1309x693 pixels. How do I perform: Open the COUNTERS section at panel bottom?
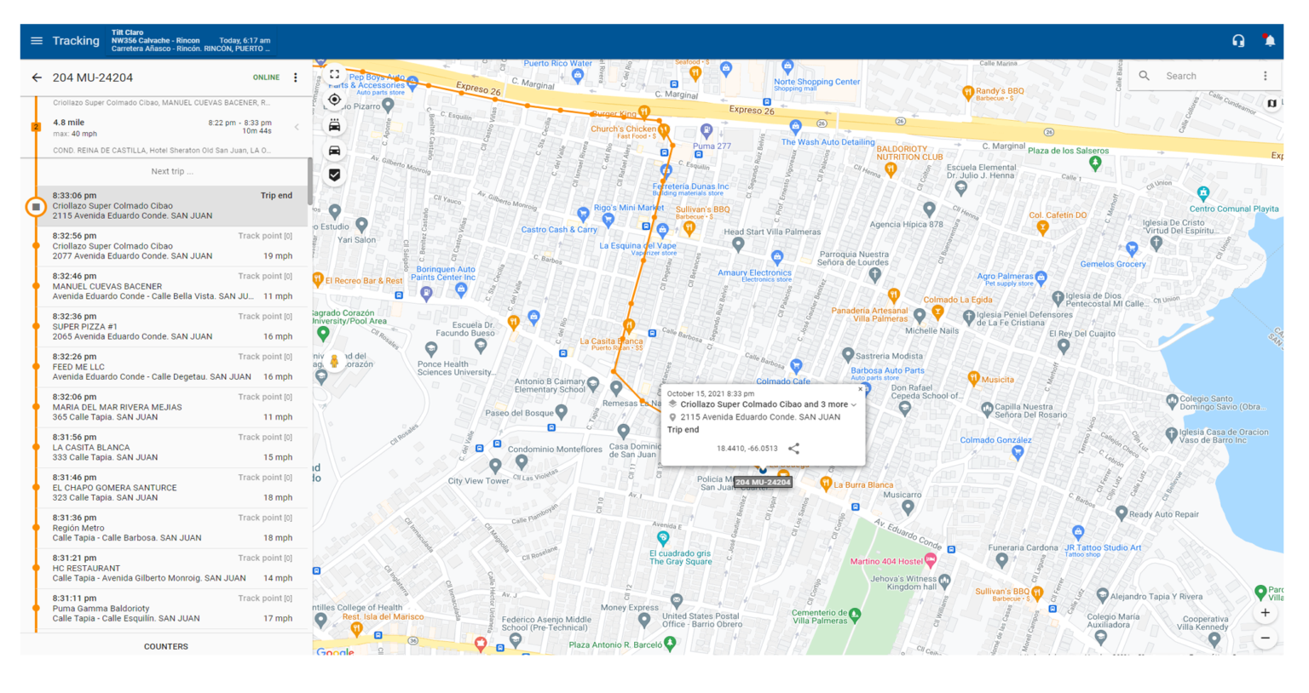click(x=166, y=646)
